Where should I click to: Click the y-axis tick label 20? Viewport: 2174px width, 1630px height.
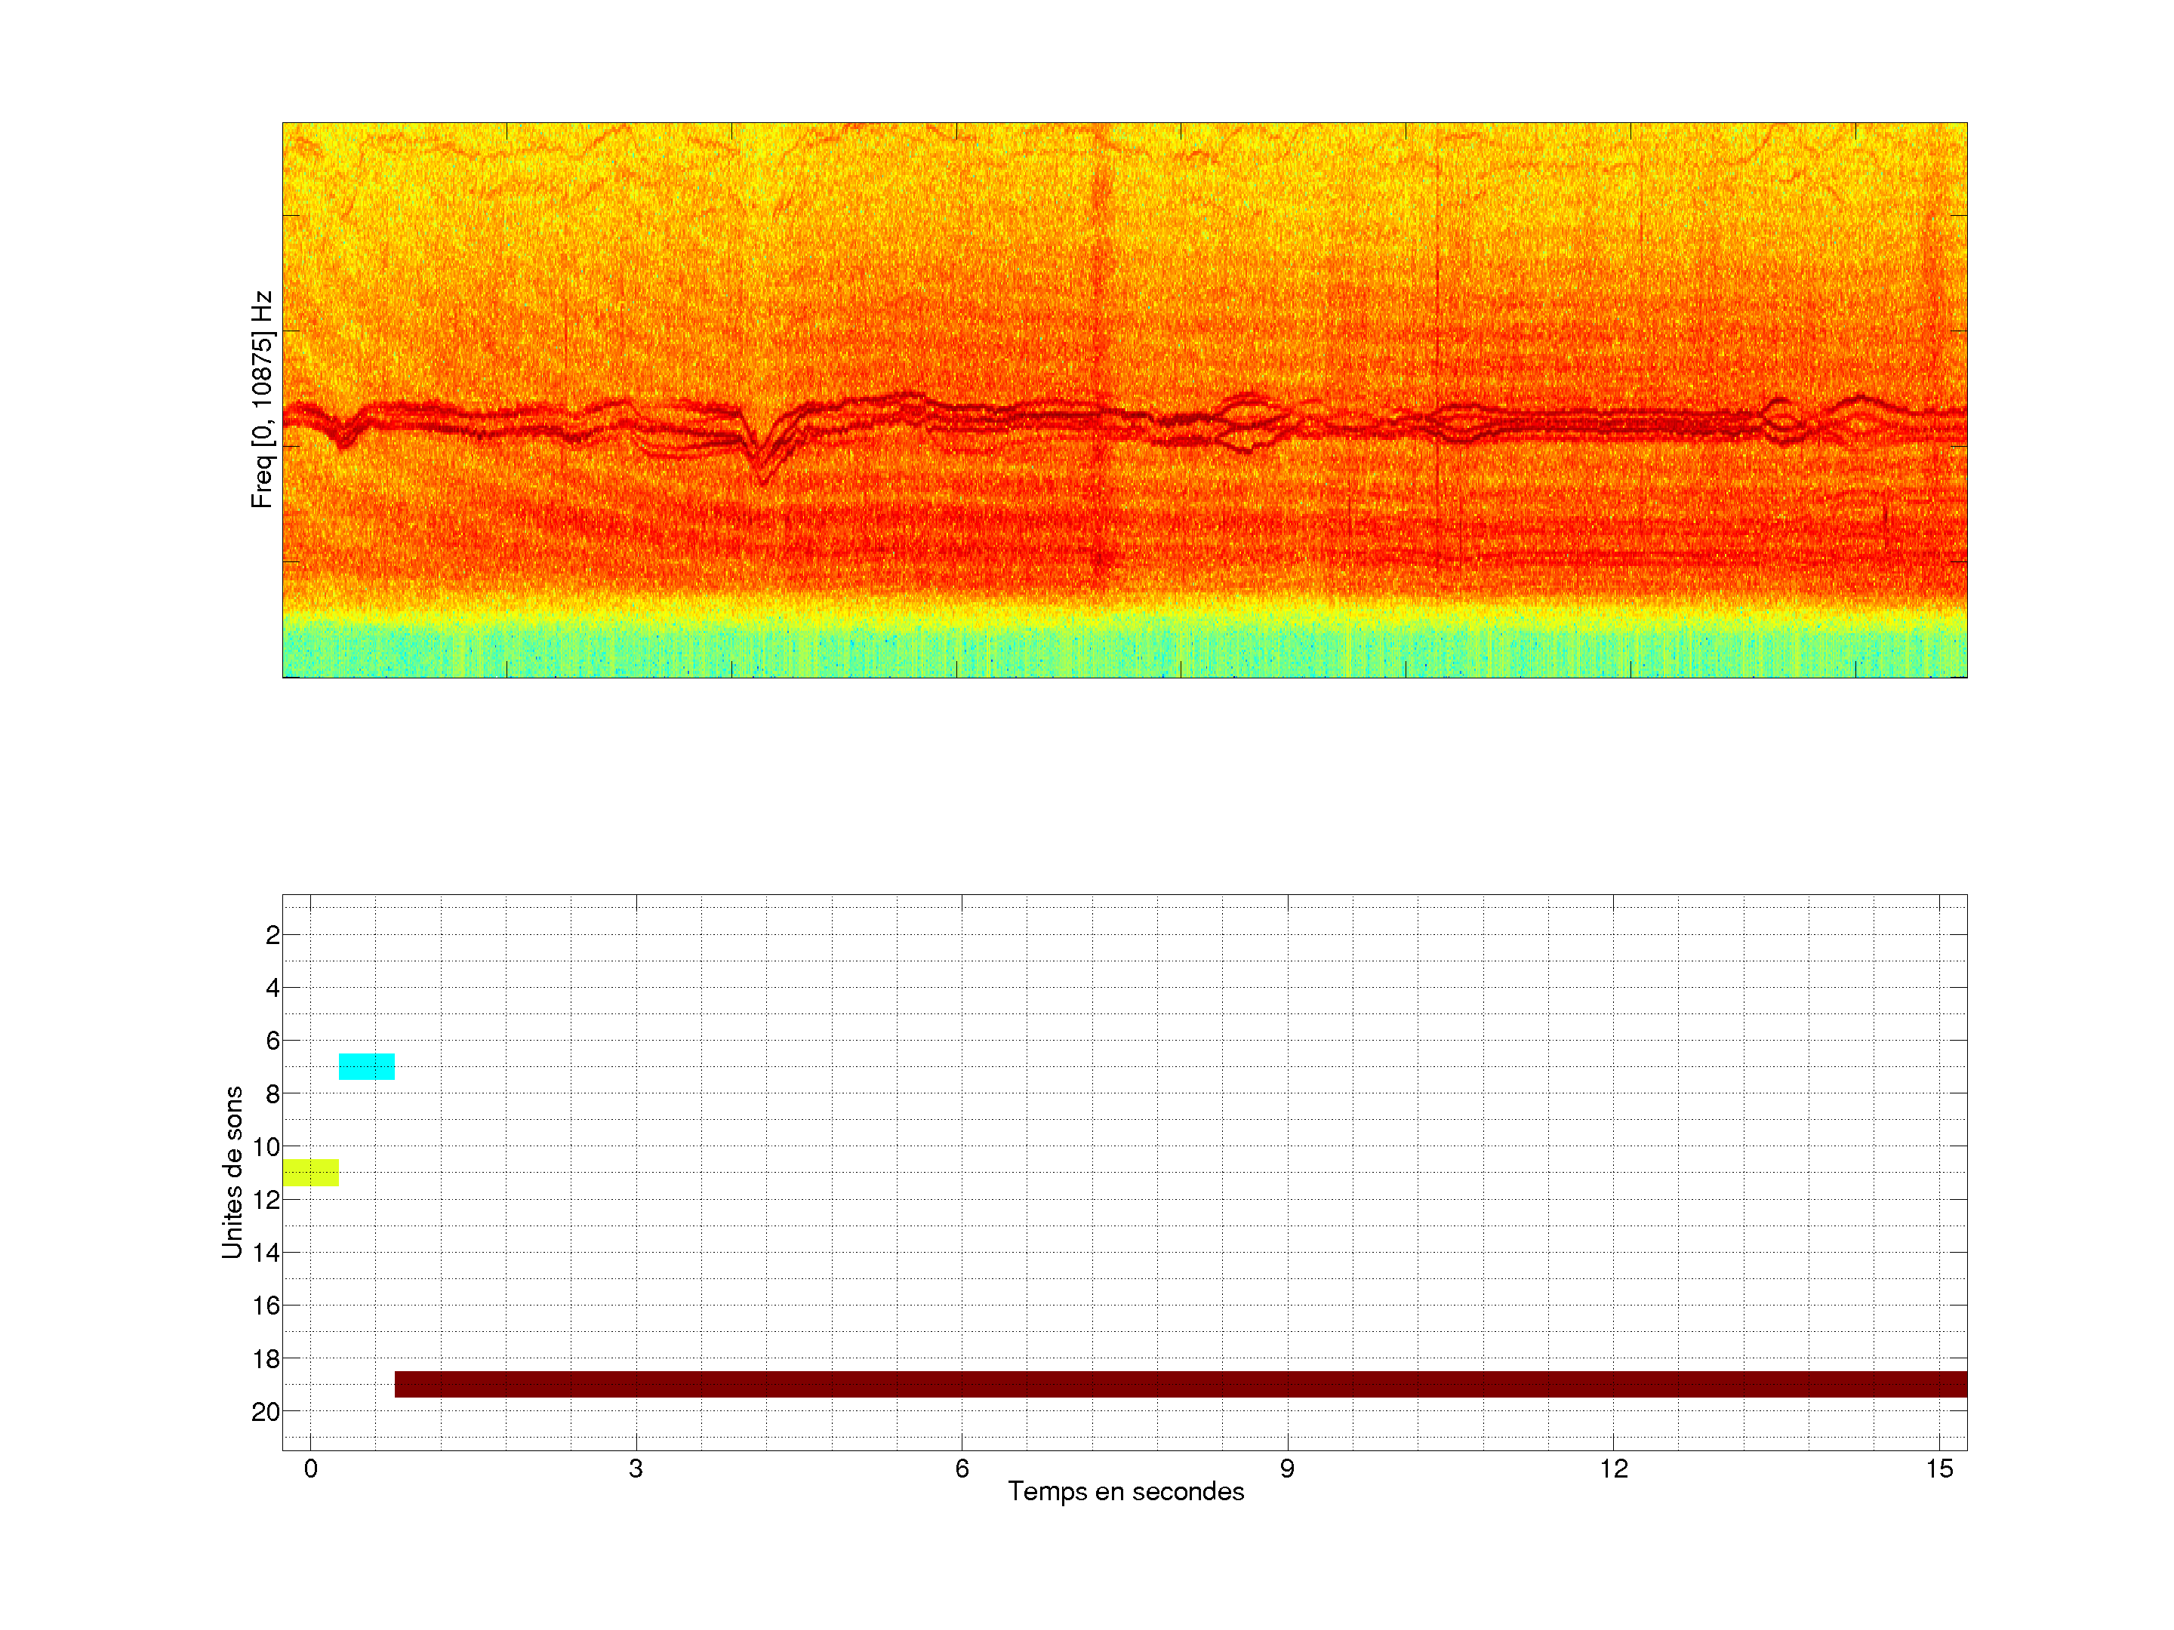coord(266,1412)
